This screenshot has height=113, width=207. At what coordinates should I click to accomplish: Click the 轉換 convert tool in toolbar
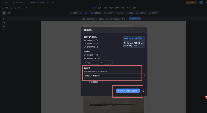[x=130, y=13]
